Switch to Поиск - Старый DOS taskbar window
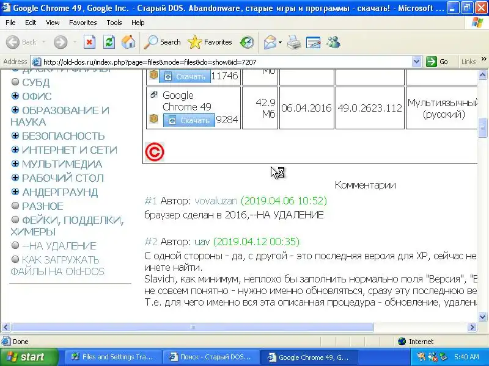 point(211,357)
